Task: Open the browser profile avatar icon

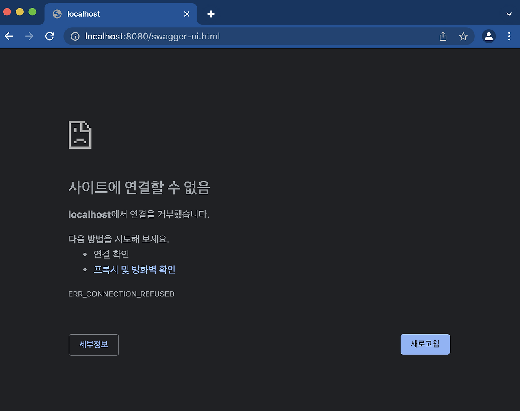Action: click(x=489, y=36)
